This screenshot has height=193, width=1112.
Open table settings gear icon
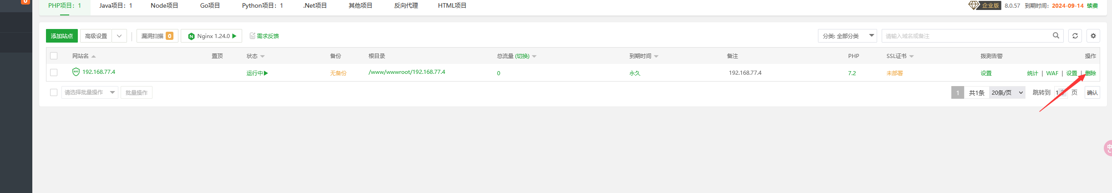tap(1093, 36)
